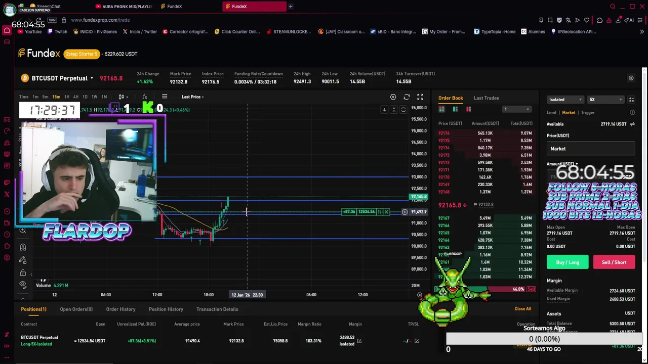
Task: Click 92176 ask price row
Action: (485, 133)
